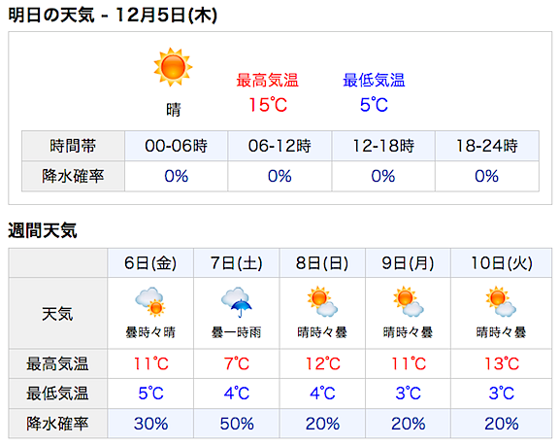Select the 6日(金) column header
The width and height of the screenshot is (559, 446).
point(150,263)
